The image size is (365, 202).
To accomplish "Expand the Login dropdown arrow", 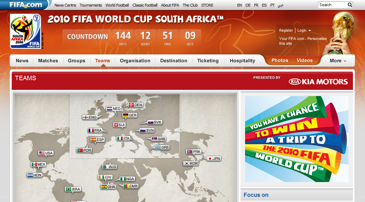I will [310, 30].
